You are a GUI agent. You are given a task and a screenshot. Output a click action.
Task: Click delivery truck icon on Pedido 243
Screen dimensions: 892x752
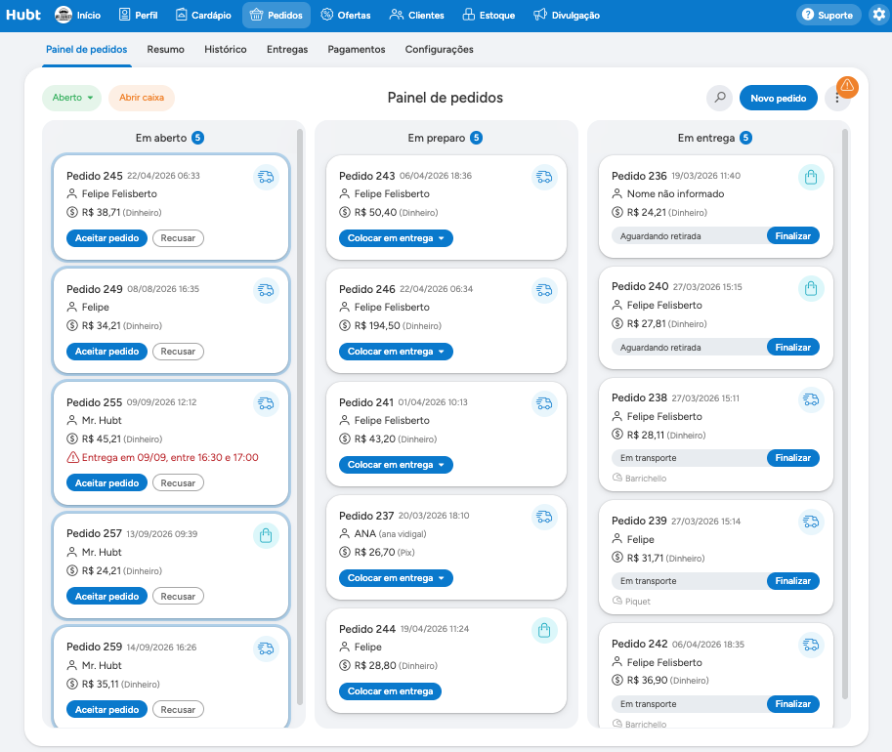(544, 177)
